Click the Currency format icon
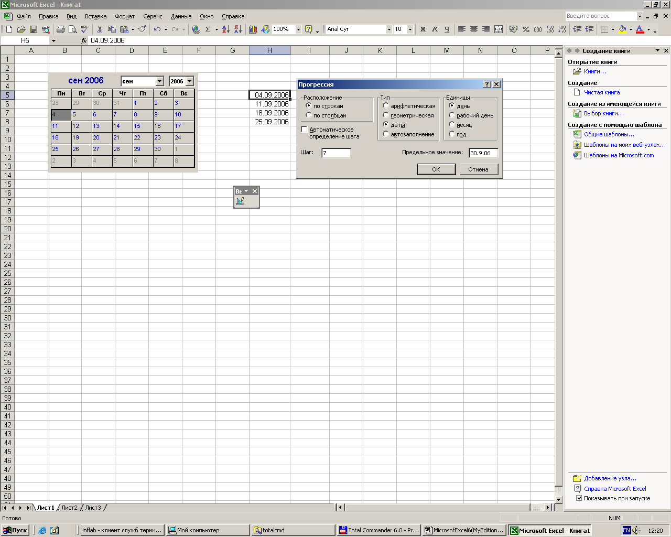 pos(513,29)
